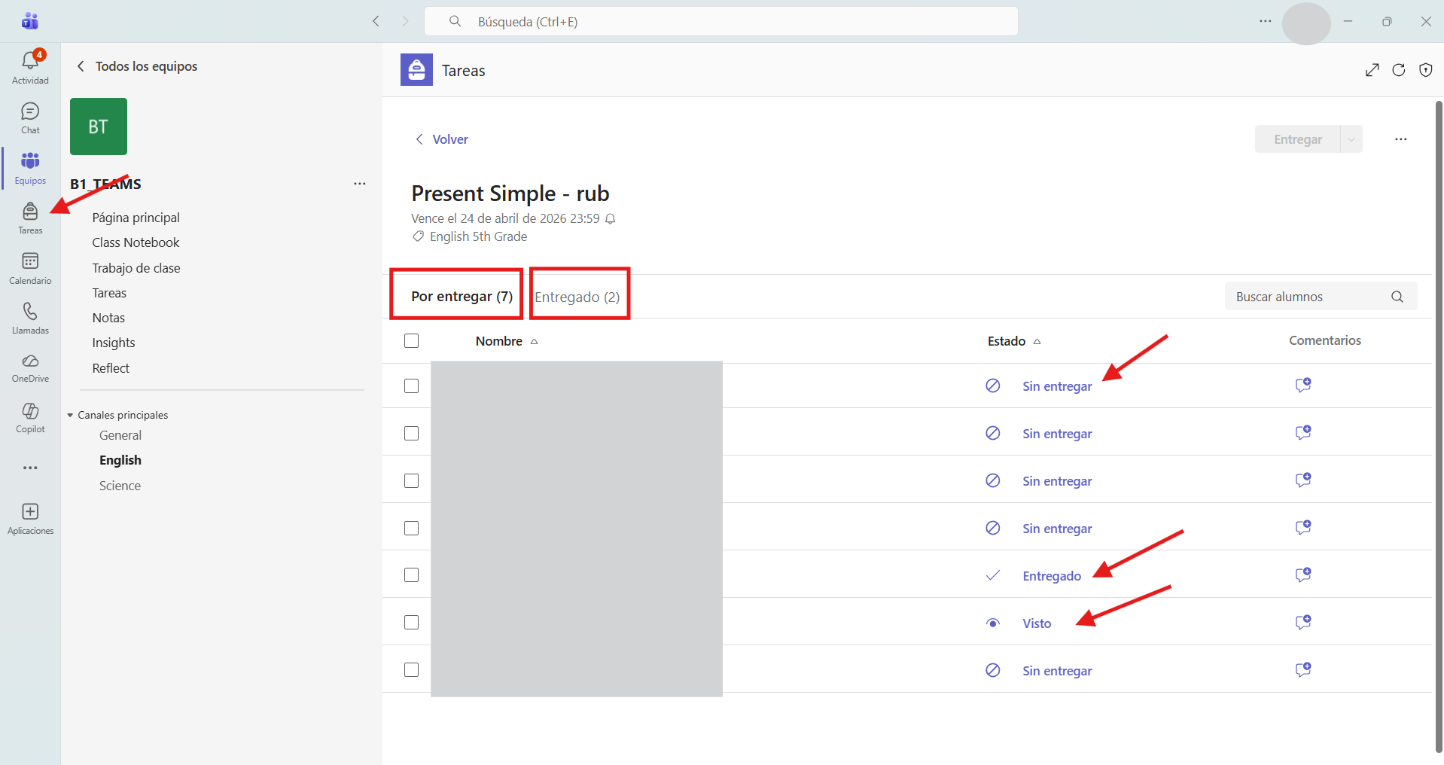The image size is (1444, 765).
Task: Click the due date reminder bell icon
Action: [611, 219]
